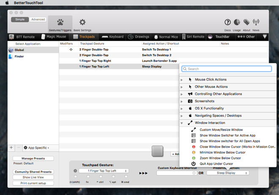
Task: Click the Apple menu logo
Action: point(7,3)
